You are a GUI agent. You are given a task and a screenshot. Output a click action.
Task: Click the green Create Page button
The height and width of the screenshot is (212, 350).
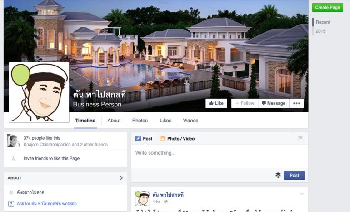[x=327, y=8]
